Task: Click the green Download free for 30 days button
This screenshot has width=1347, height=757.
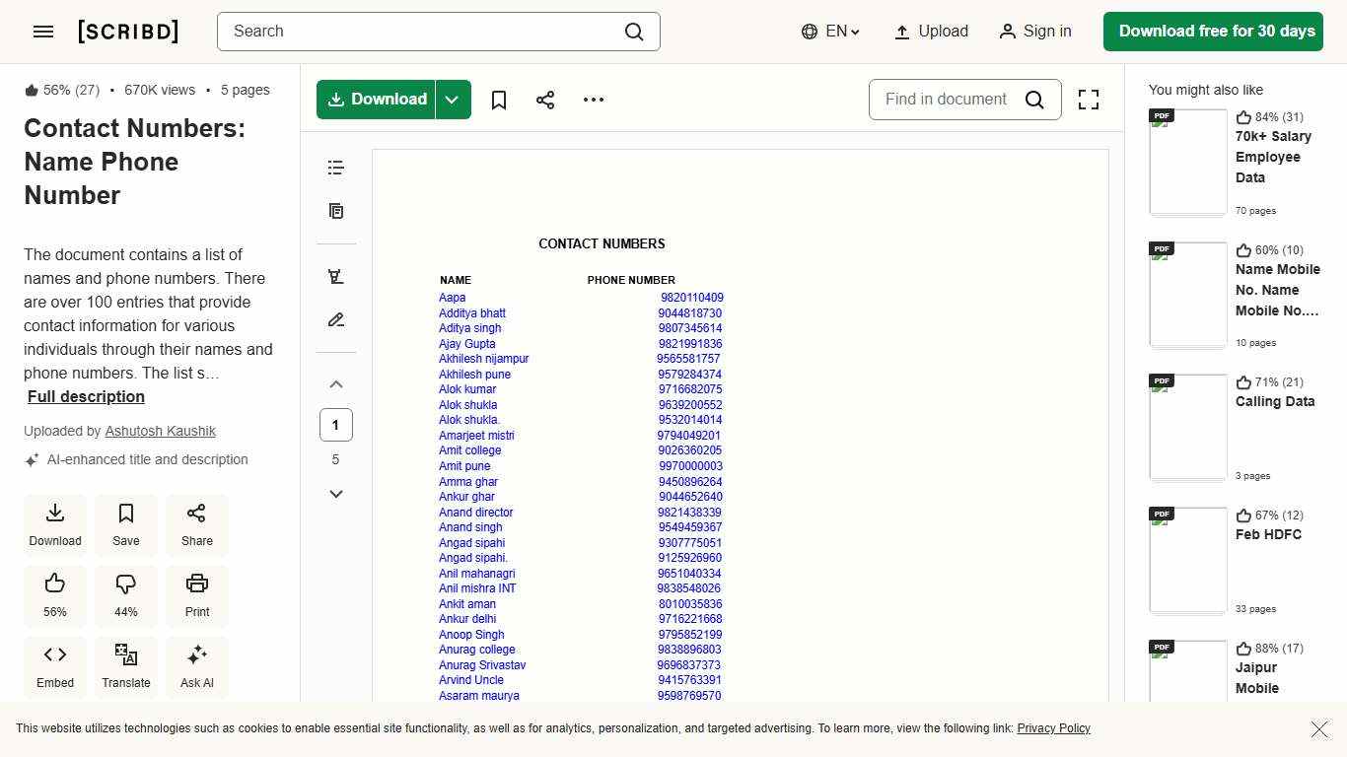Action: click(x=1213, y=31)
